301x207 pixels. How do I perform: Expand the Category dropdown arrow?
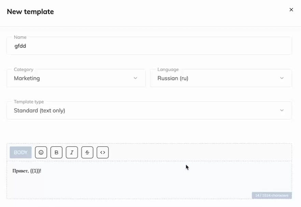click(x=135, y=78)
